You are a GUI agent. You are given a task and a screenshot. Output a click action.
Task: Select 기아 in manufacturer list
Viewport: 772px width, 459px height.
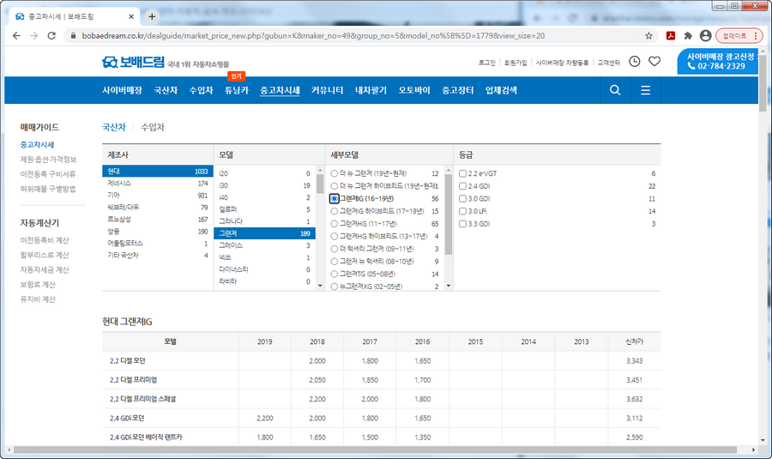[158, 195]
